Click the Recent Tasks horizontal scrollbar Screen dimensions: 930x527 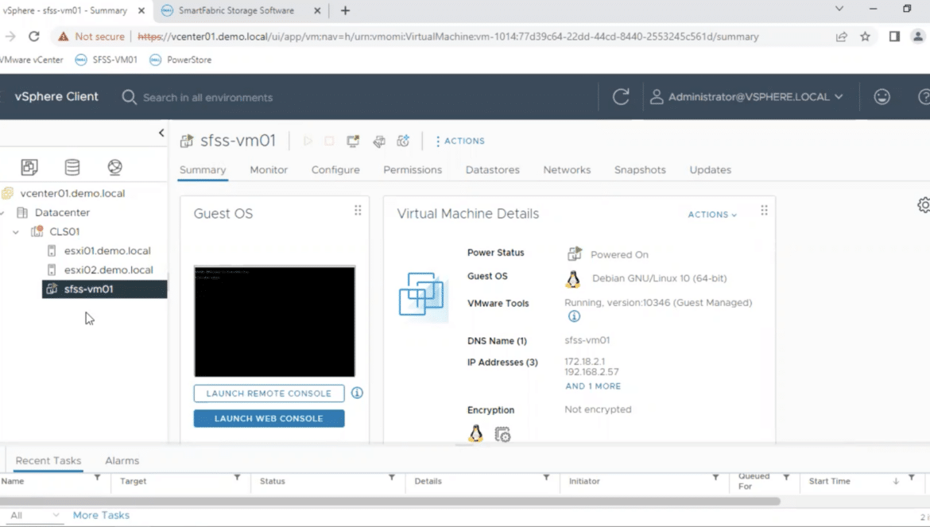coord(390,501)
